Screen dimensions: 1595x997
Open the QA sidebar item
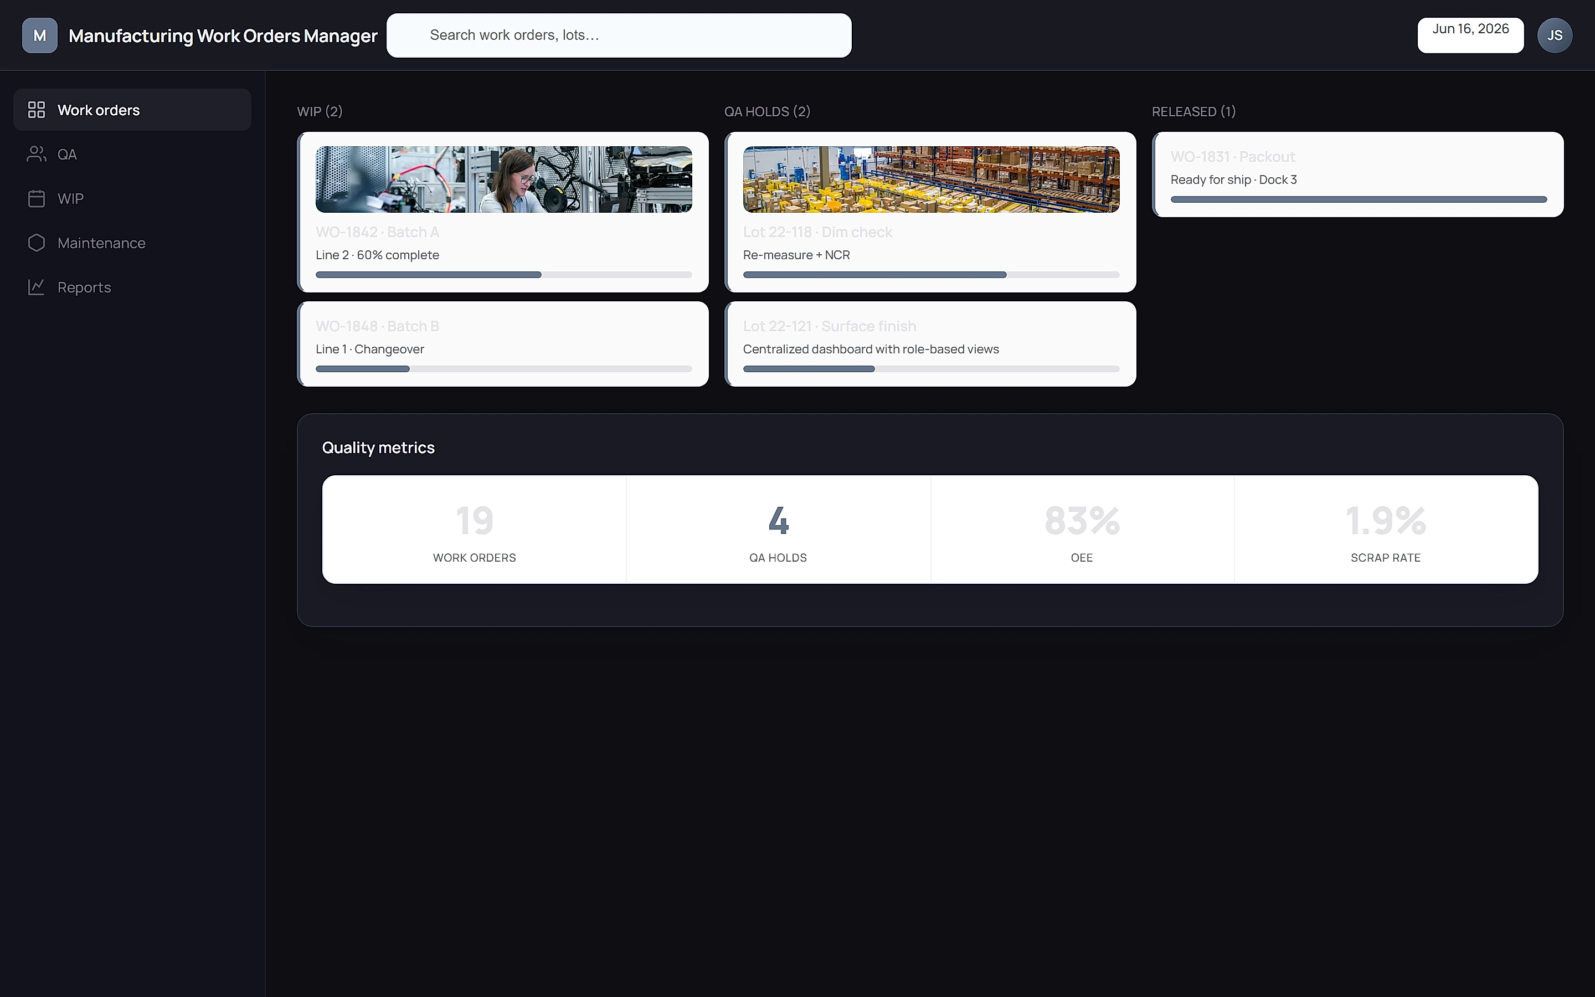click(132, 153)
